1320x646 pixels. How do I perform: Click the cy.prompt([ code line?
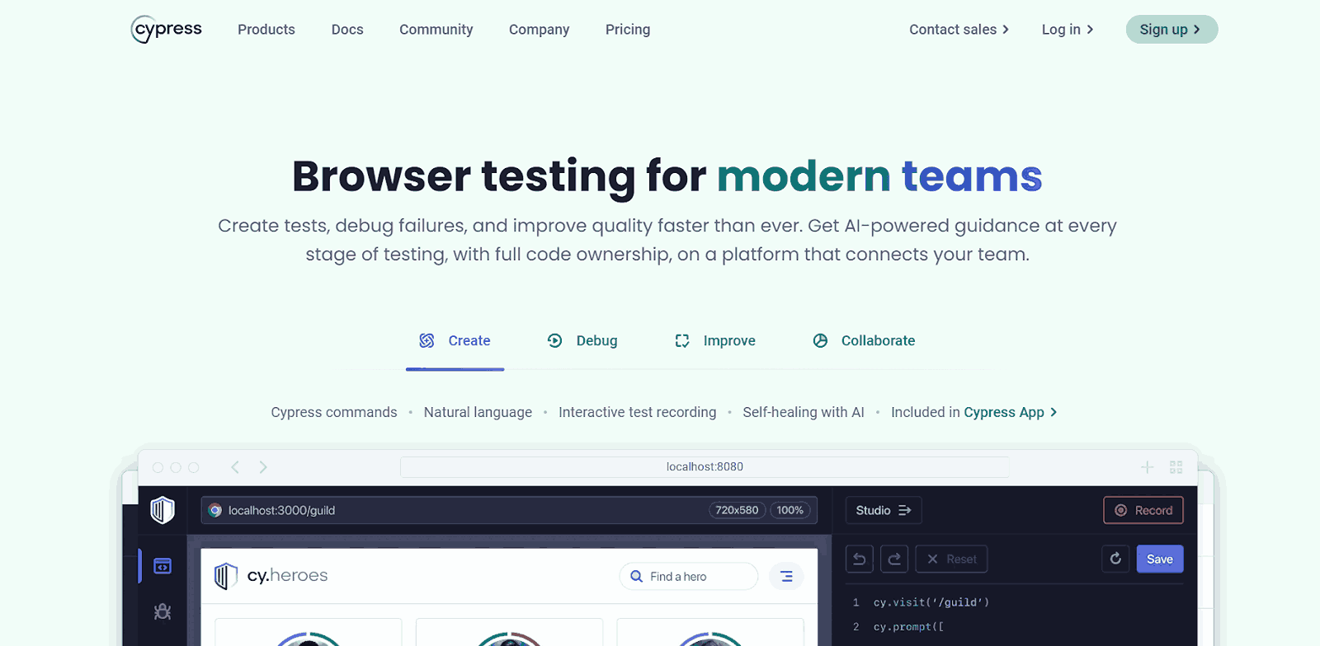click(908, 627)
